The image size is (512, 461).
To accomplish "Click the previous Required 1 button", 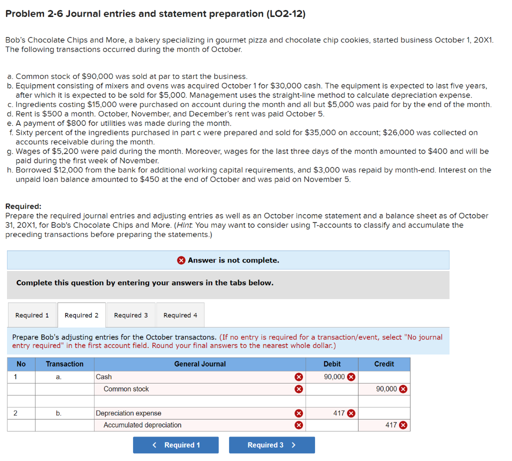I will (175, 445).
